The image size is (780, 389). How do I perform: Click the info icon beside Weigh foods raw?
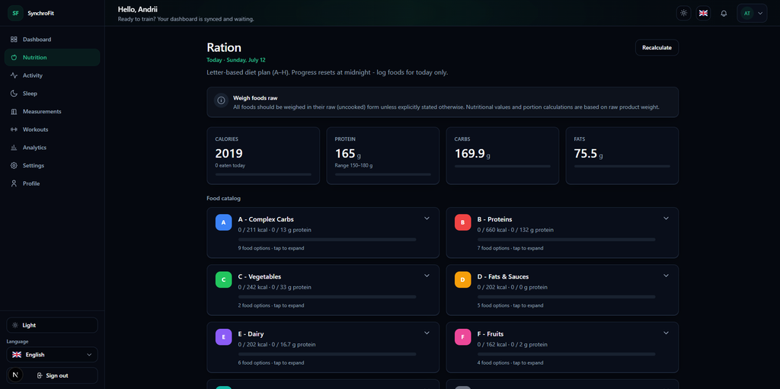click(222, 100)
